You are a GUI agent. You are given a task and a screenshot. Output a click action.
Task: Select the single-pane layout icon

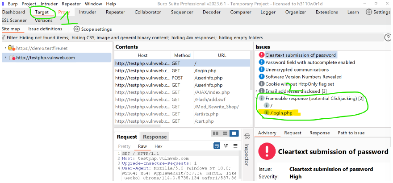tap(234, 133)
